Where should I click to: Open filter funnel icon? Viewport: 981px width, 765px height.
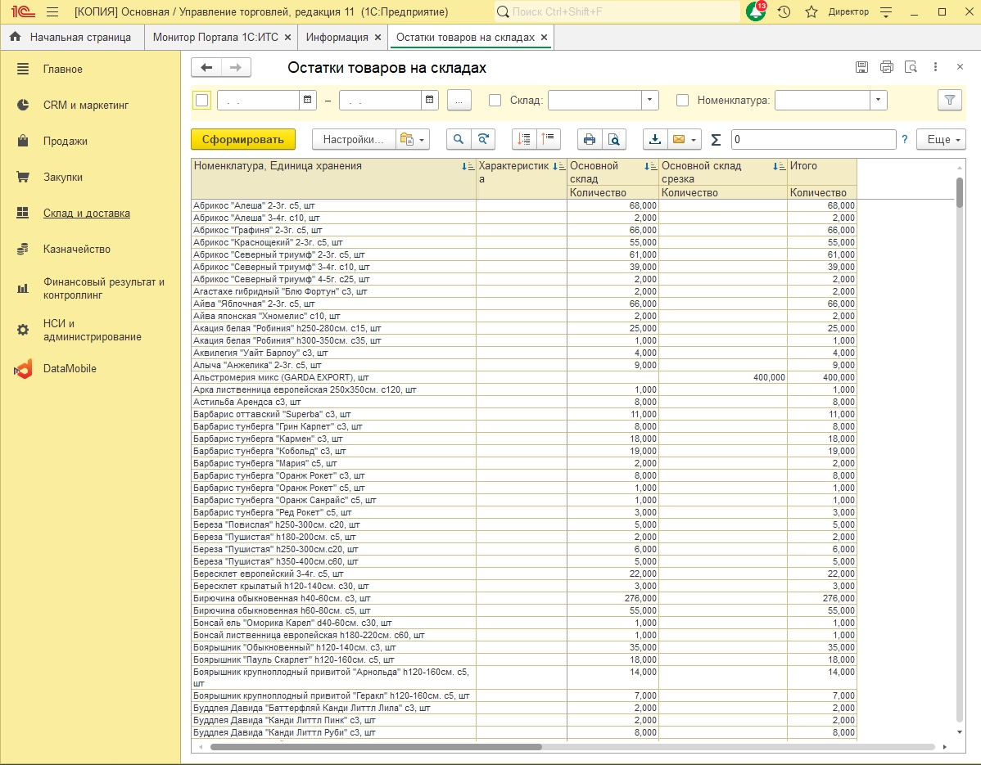click(950, 100)
